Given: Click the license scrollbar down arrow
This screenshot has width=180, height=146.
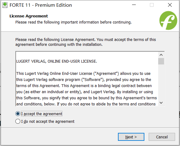Looking at the screenshot, I should pyautogui.click(x=161, y=103).
